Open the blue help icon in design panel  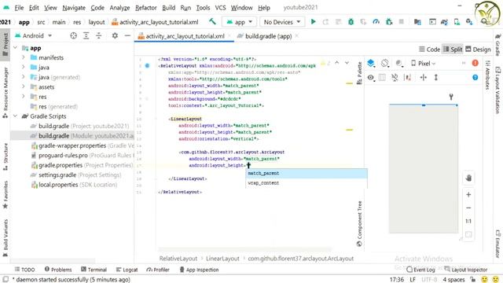point(475,77)
